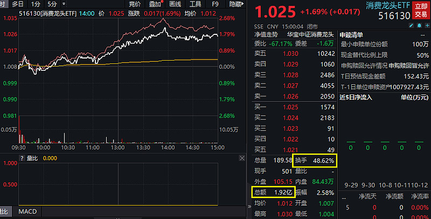The height and width of the screenshot is (219, 431).
Task: Switch to 多日 multi-day chart
Action: coord(18,4)
